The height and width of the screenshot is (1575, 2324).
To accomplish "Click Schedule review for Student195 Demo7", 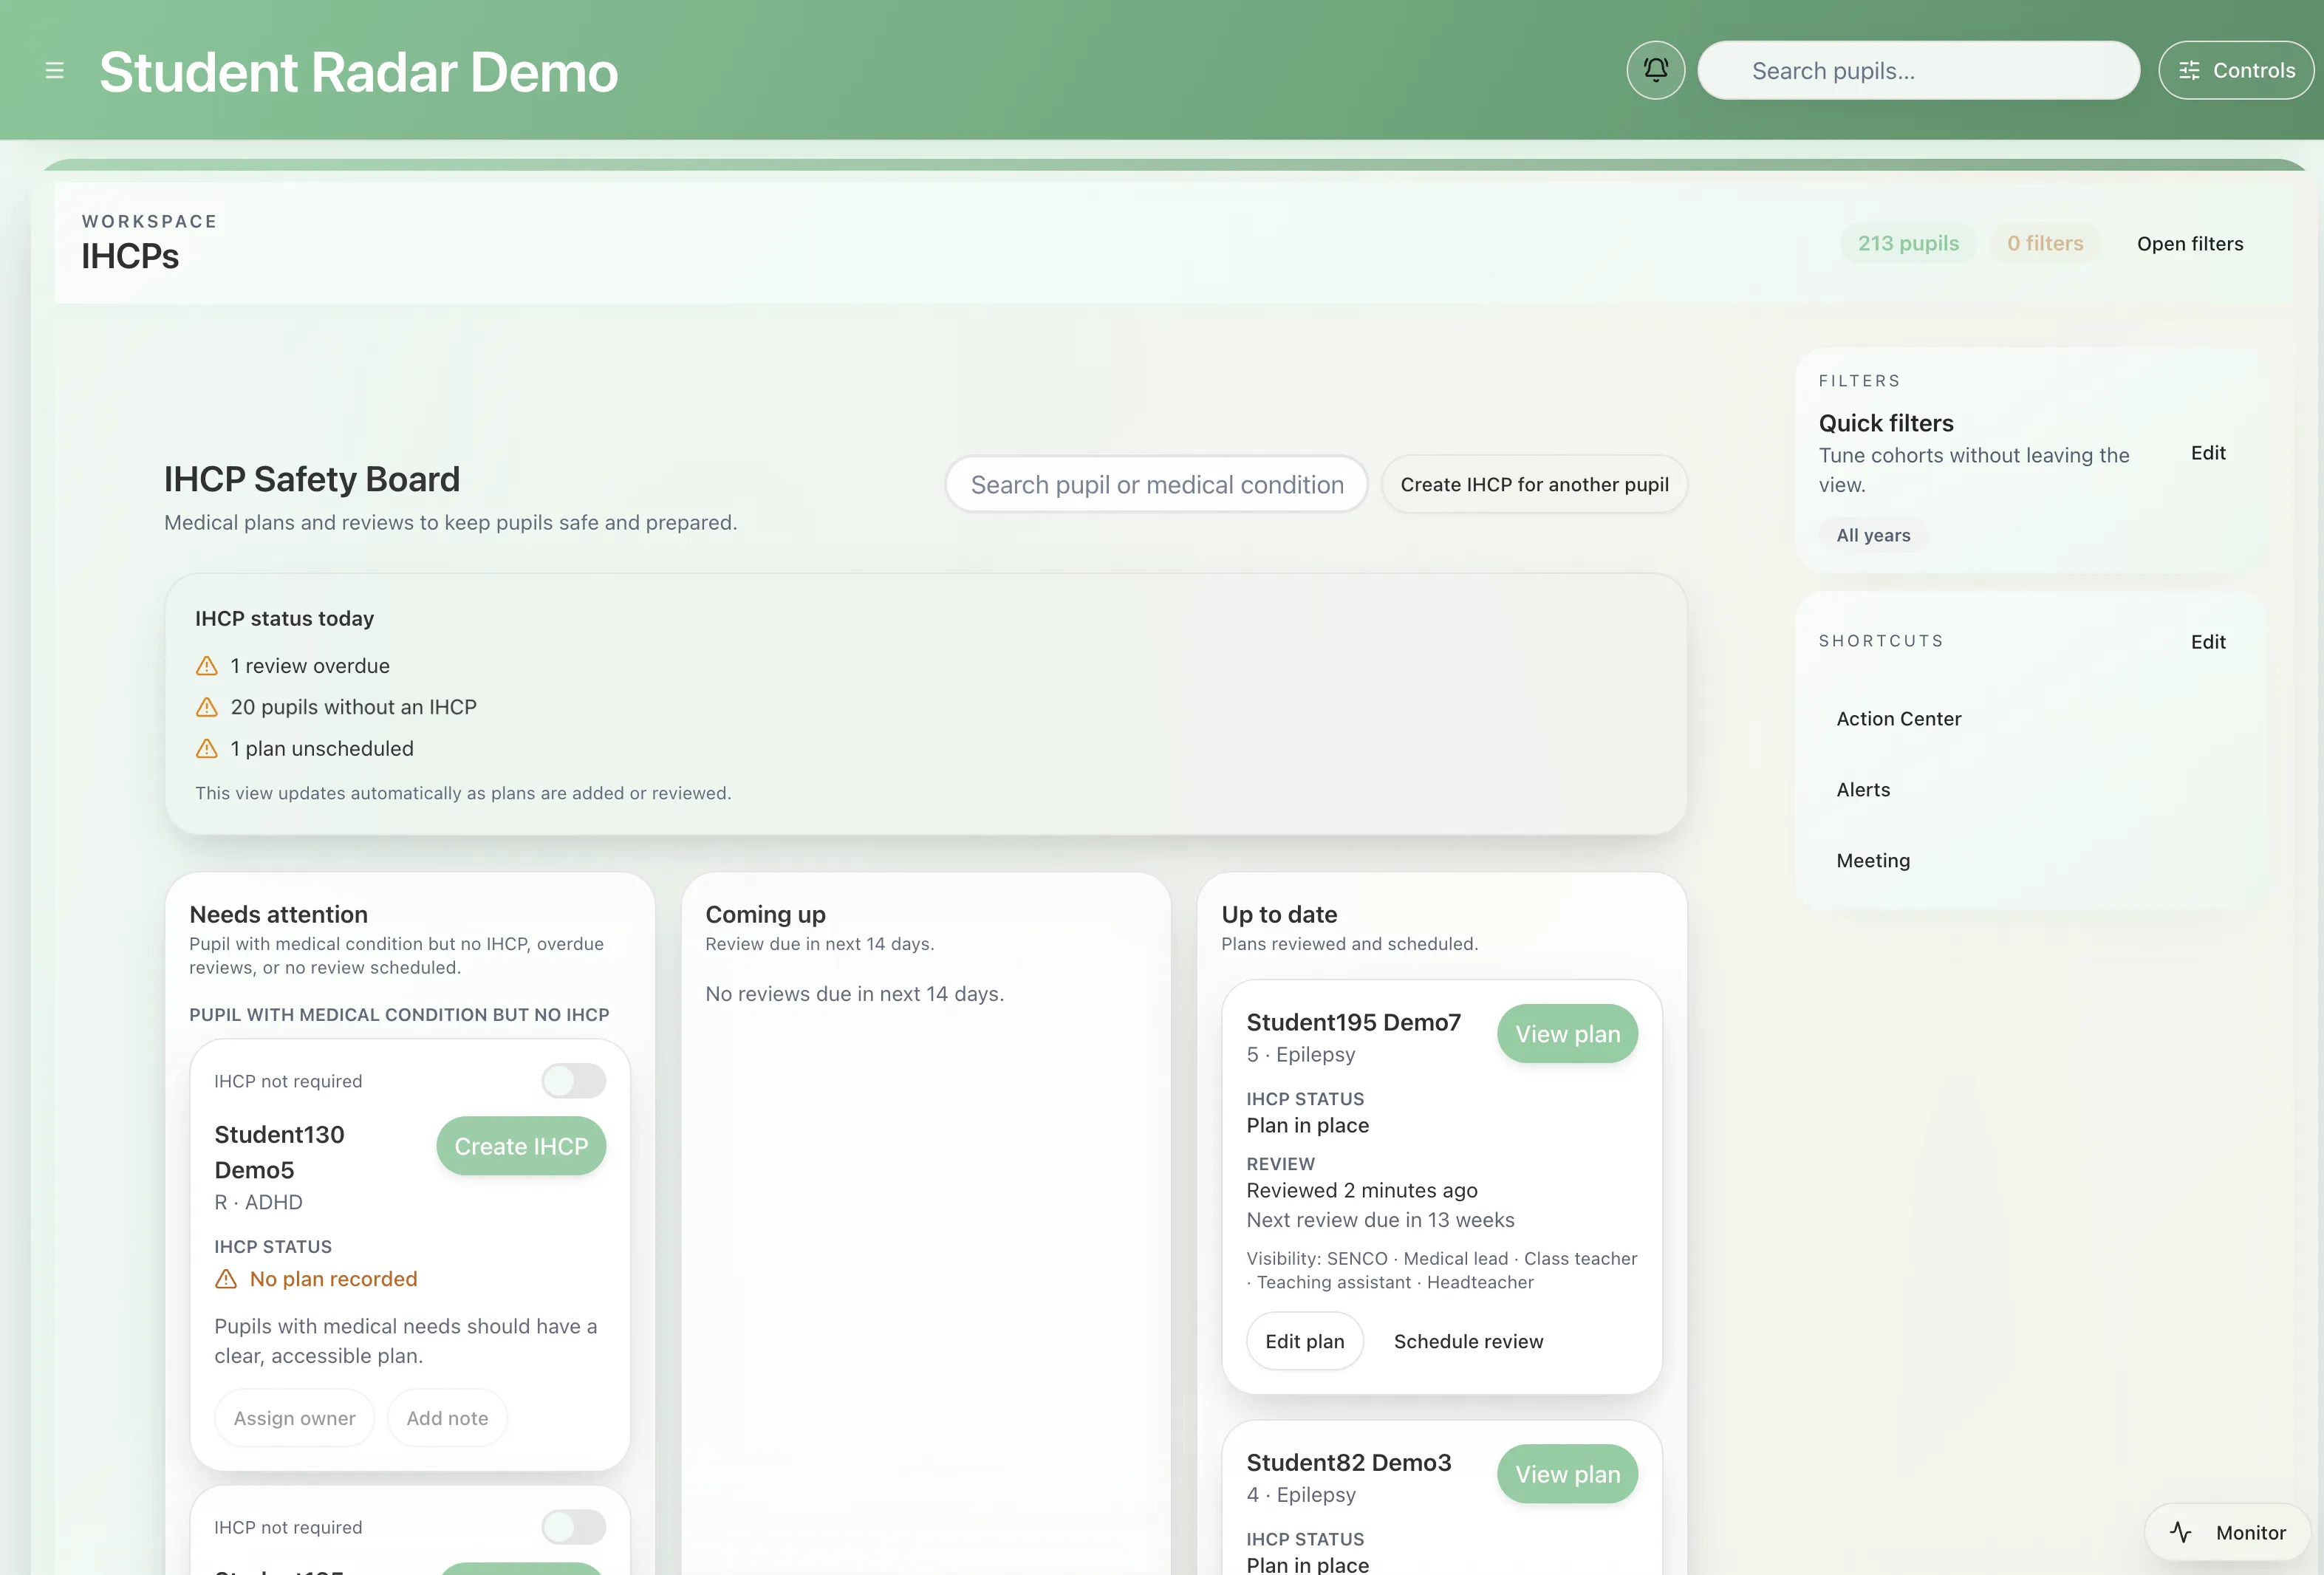I will pos(1468,1342).
